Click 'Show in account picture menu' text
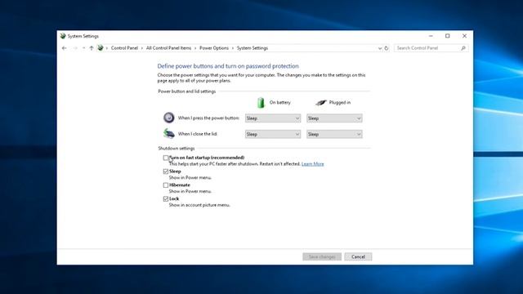The image size is (523, 294). (x=199, y=205)
